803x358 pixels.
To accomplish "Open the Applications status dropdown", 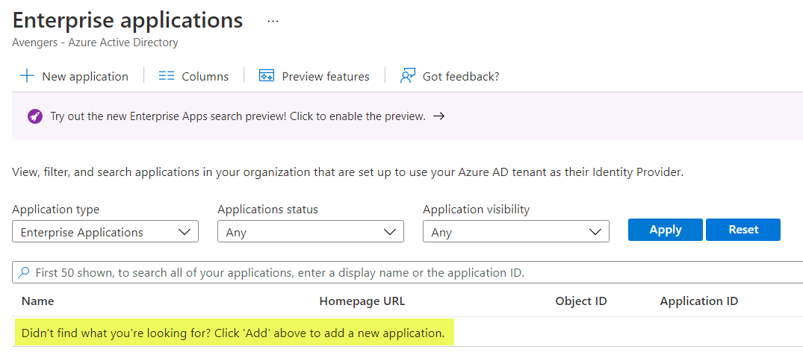I will click(311, 232).
